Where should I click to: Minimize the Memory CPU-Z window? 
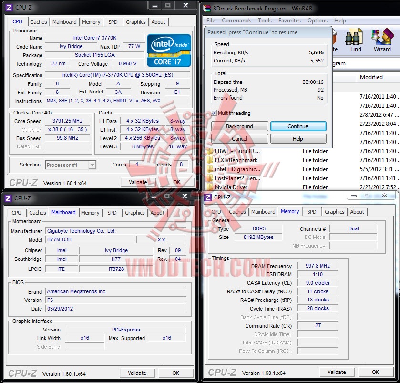(354, 196)
